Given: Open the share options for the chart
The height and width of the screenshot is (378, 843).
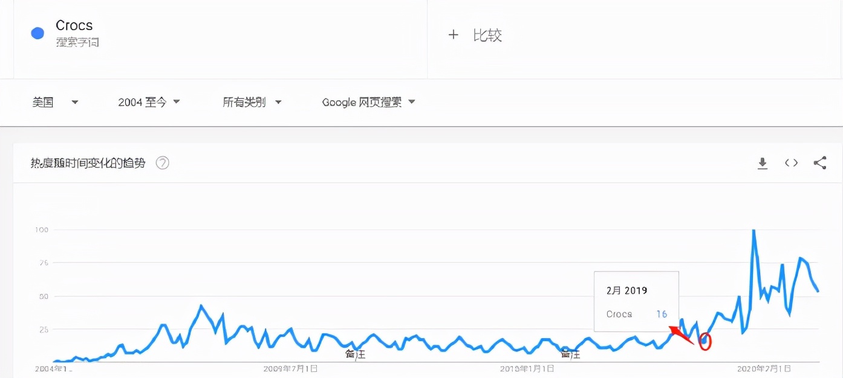Looking at the screenshot, I should (x=820, y=163).
